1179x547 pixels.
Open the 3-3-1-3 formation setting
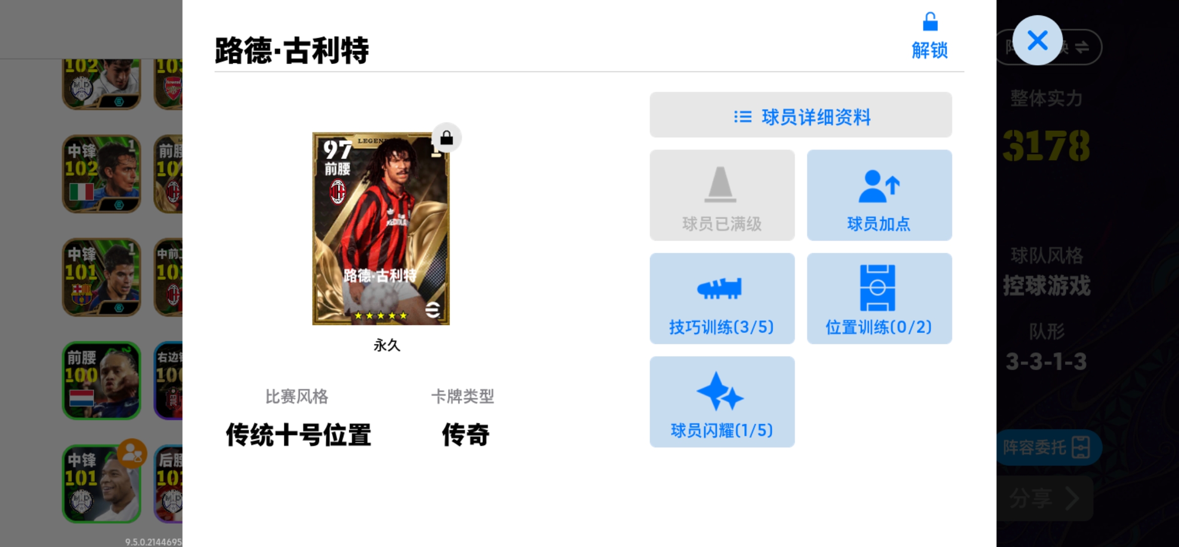point(1047,362)
